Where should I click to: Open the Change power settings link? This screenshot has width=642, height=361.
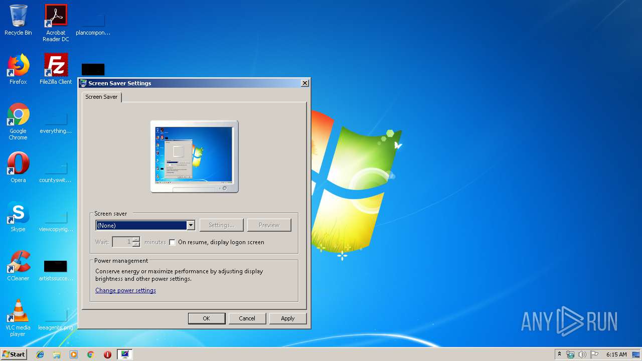125,290
